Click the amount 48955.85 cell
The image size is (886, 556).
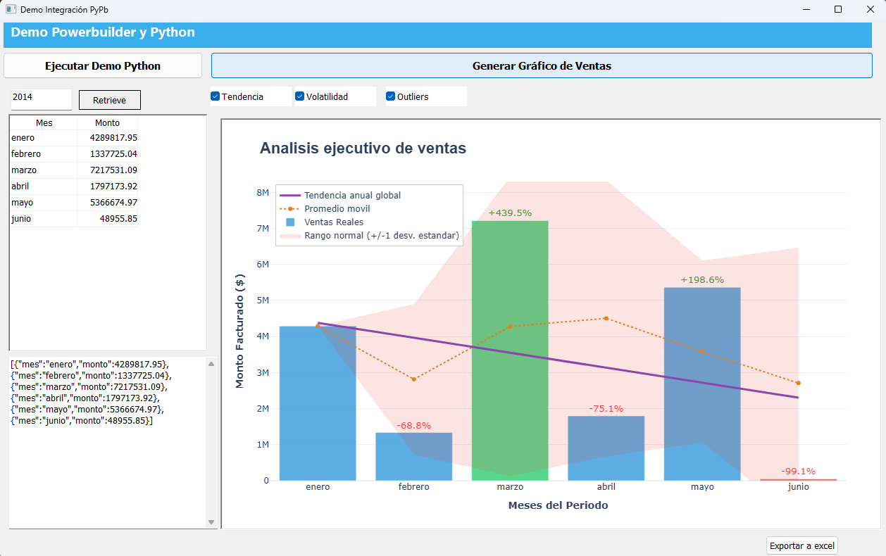tap(108, 219)
